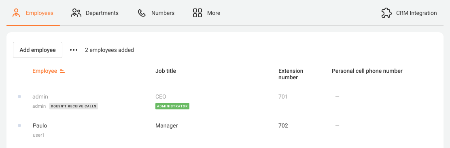Open the admin employee name
The height and width of the screenshot is (148, 450).
40,97
